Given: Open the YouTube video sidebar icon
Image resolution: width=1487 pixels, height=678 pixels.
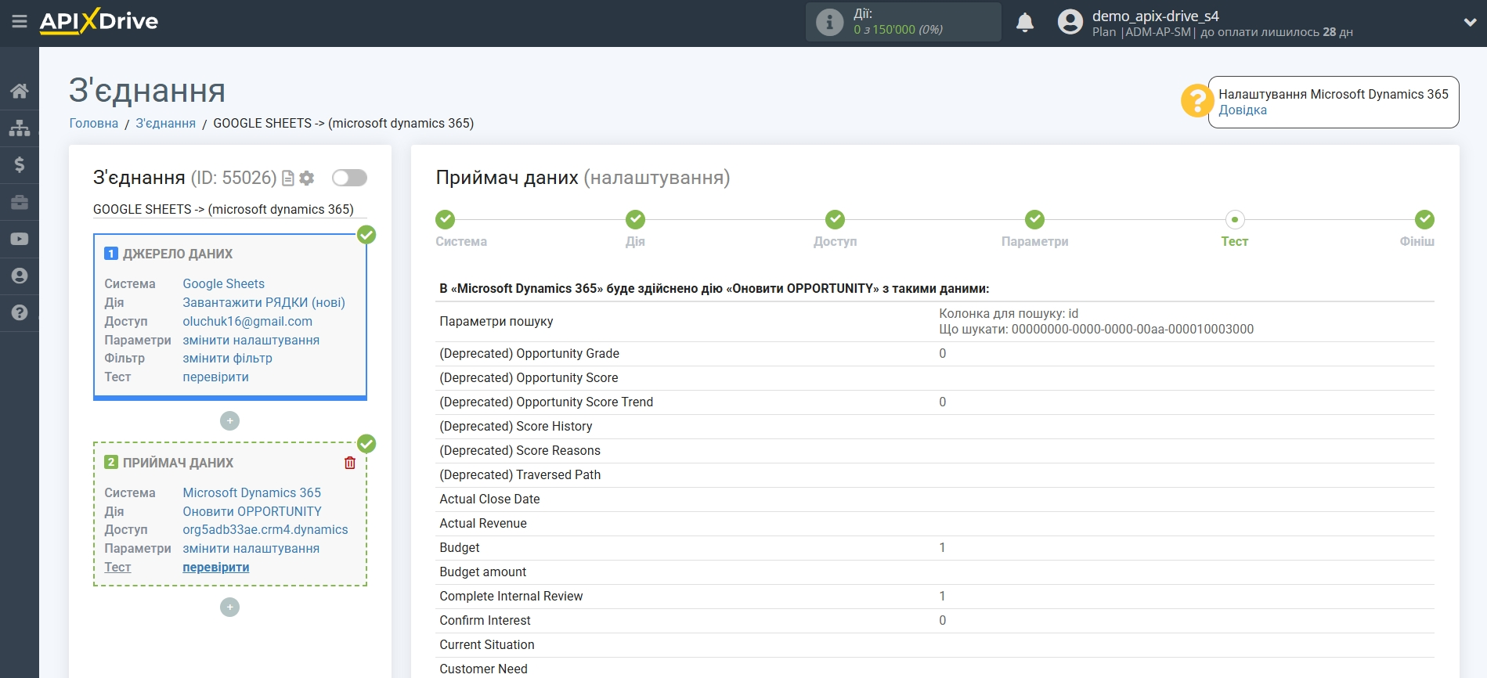Looking at the screenshot, I should coord(20,239).
